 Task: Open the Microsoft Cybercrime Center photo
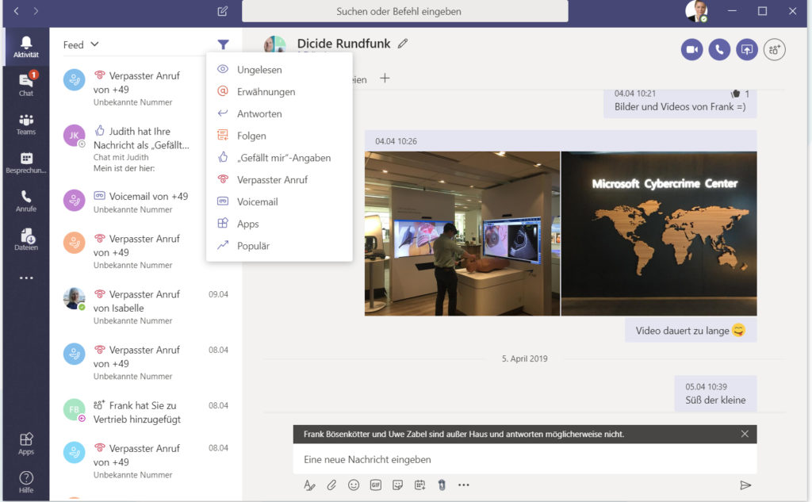coord(659,234)
